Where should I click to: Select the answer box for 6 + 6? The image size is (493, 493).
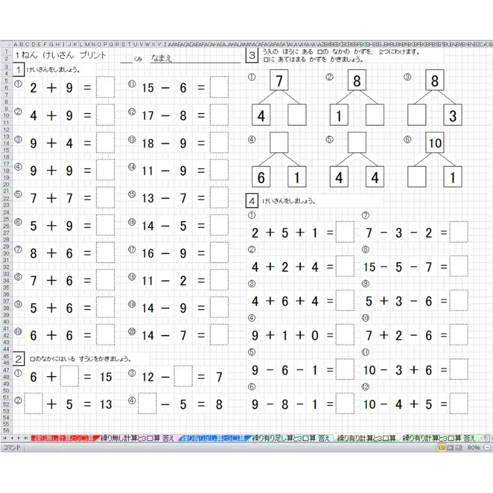(106, 335)
